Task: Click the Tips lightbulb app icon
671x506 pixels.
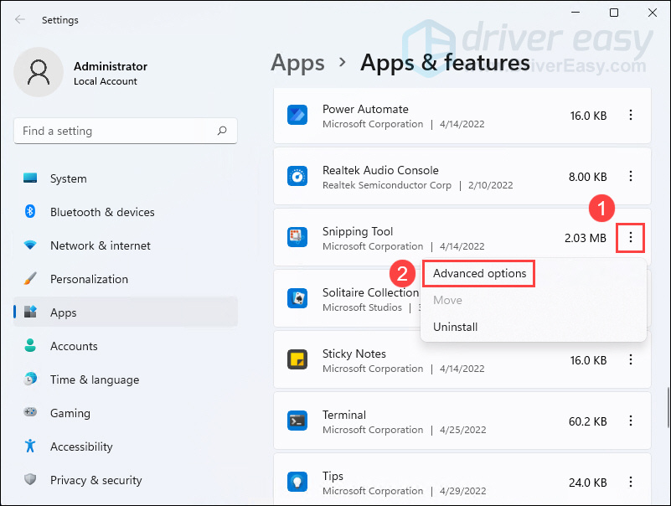Action: (x=297, y=483)
